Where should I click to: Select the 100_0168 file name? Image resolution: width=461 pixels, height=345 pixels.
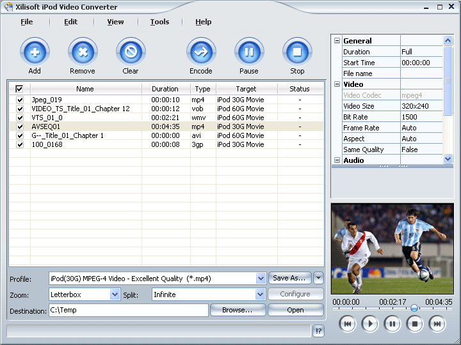(47, 144)
